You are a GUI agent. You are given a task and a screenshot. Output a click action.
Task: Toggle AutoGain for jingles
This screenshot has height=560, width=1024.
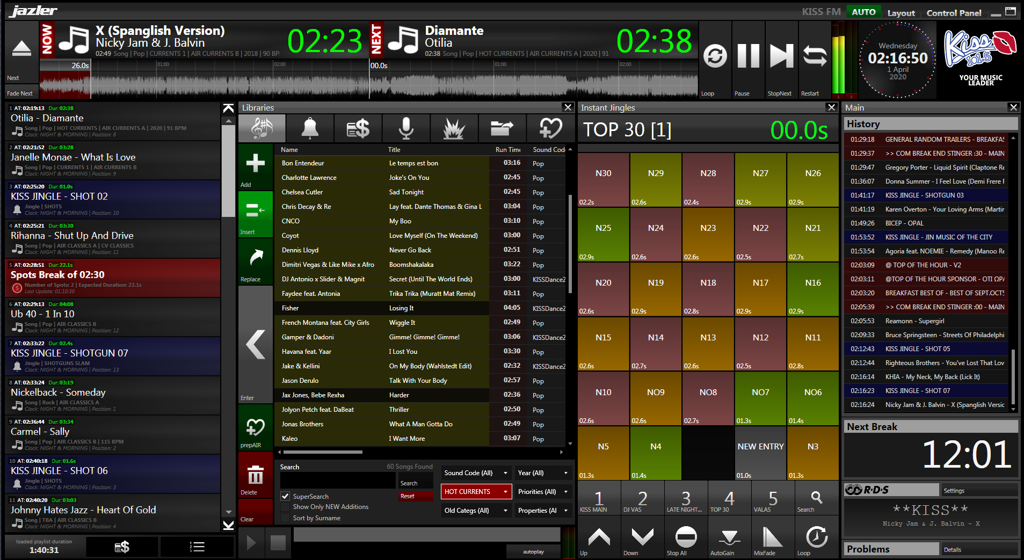click(x=729, y=537)
